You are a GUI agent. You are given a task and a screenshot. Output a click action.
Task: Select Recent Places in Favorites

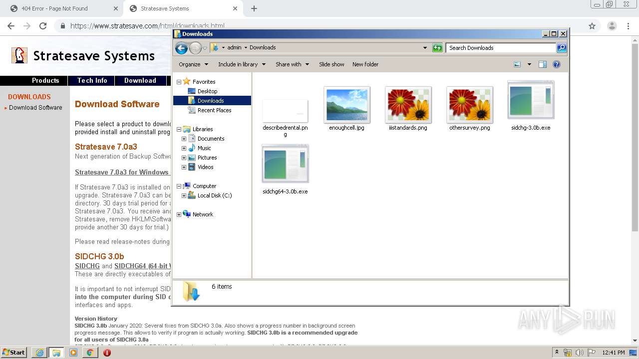214,110
